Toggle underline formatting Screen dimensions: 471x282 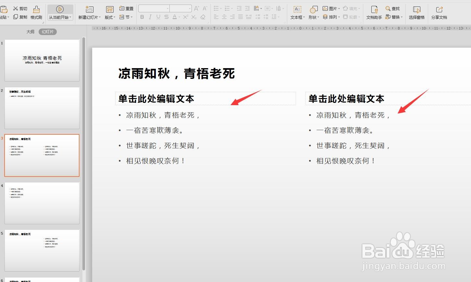click(158, 17)
